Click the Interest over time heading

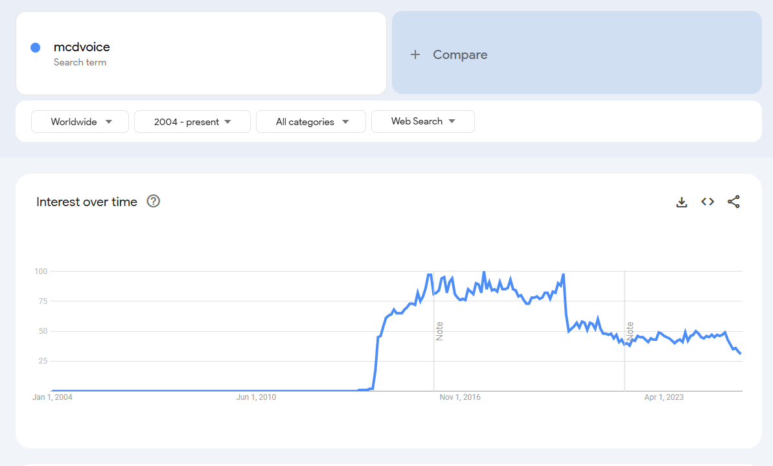[x=87, y=202]
